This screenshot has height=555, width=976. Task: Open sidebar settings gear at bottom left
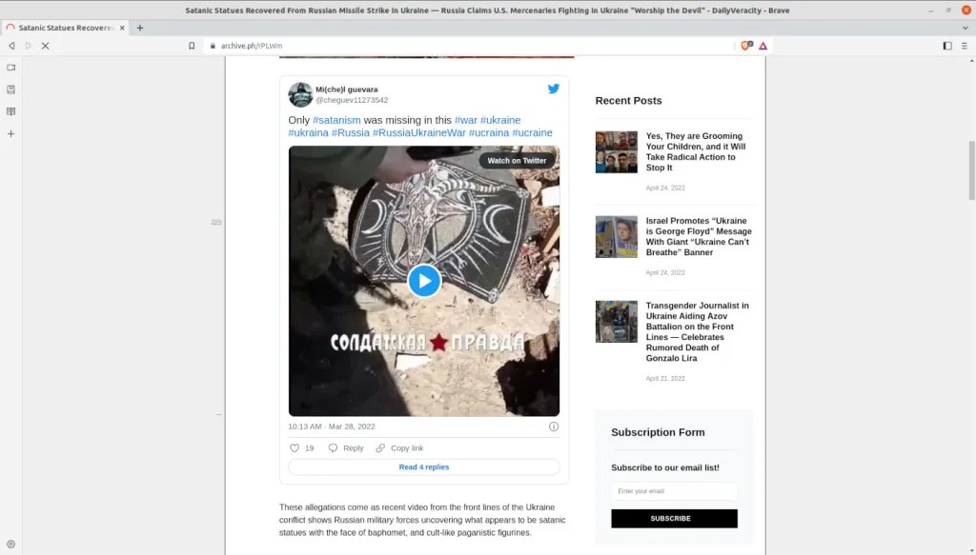11,545
